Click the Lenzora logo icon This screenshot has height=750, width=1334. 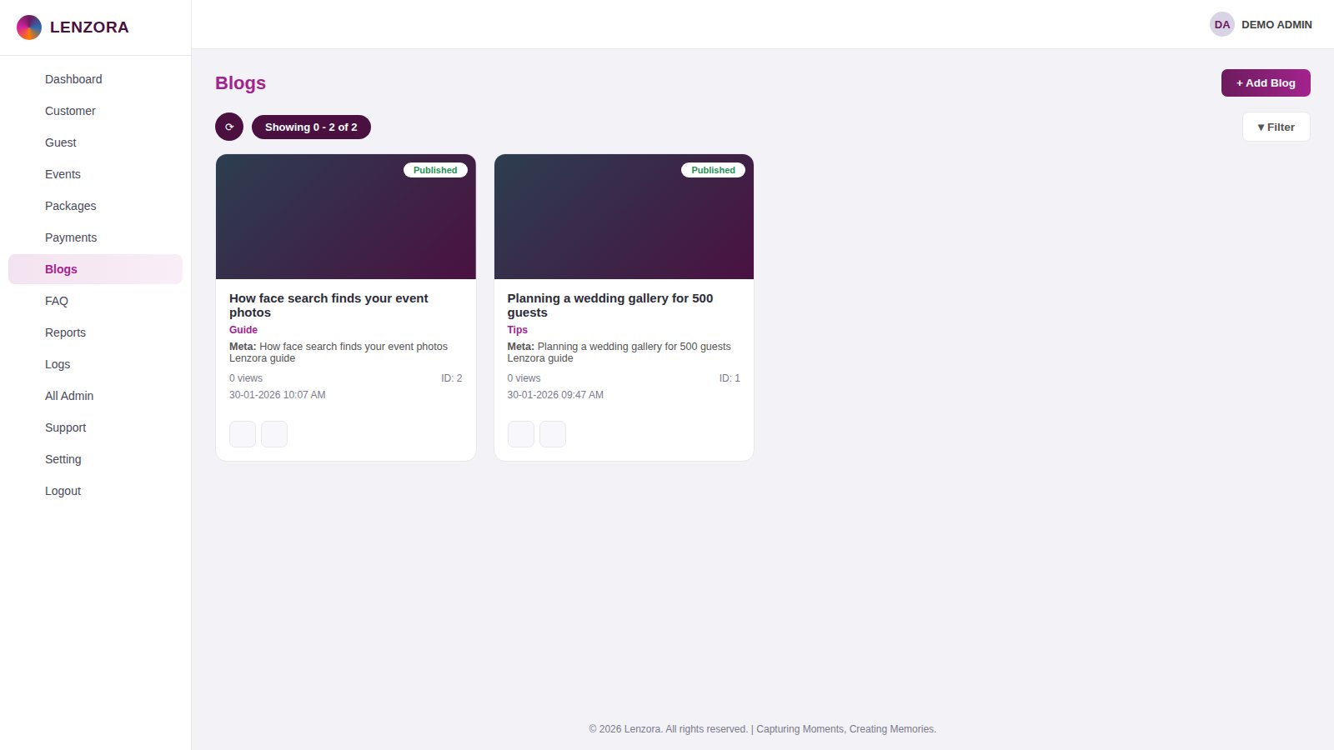coord(29,27)
